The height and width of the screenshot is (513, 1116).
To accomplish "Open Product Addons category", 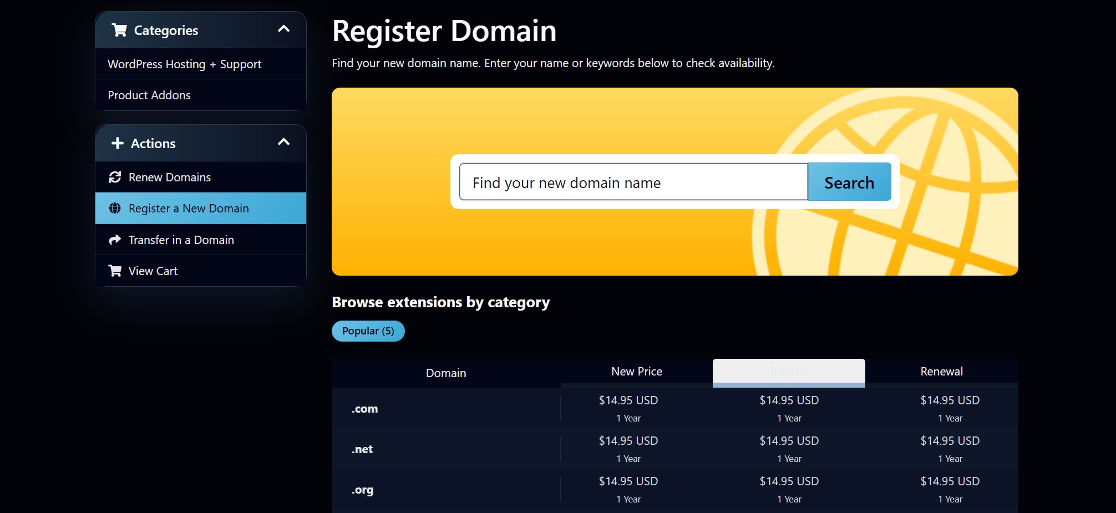I will tap(149, 95).
